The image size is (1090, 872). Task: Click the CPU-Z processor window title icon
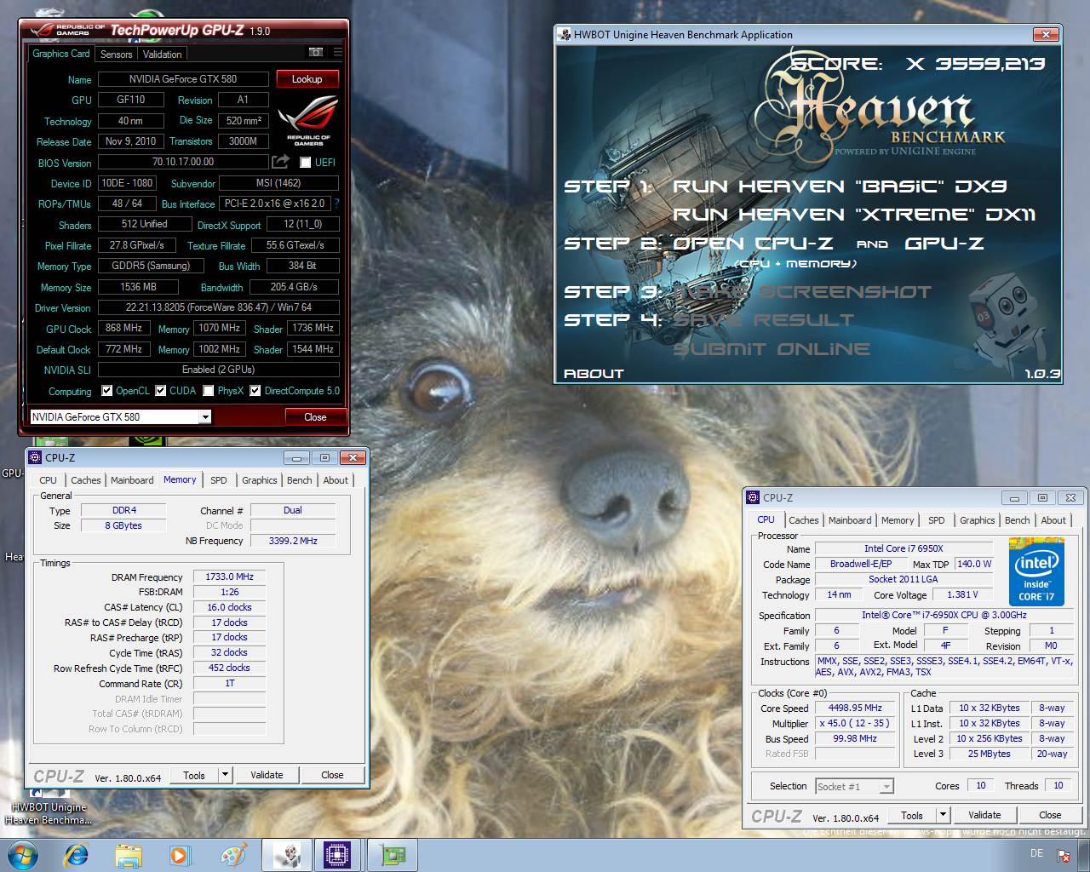[753, 497]
